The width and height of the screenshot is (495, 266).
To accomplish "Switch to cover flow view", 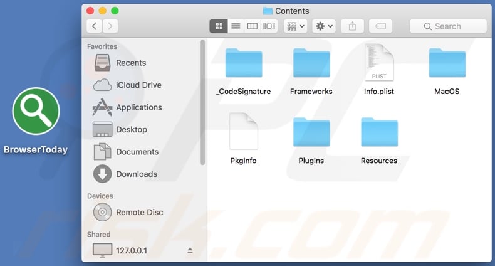I will [x=269, y=26].
